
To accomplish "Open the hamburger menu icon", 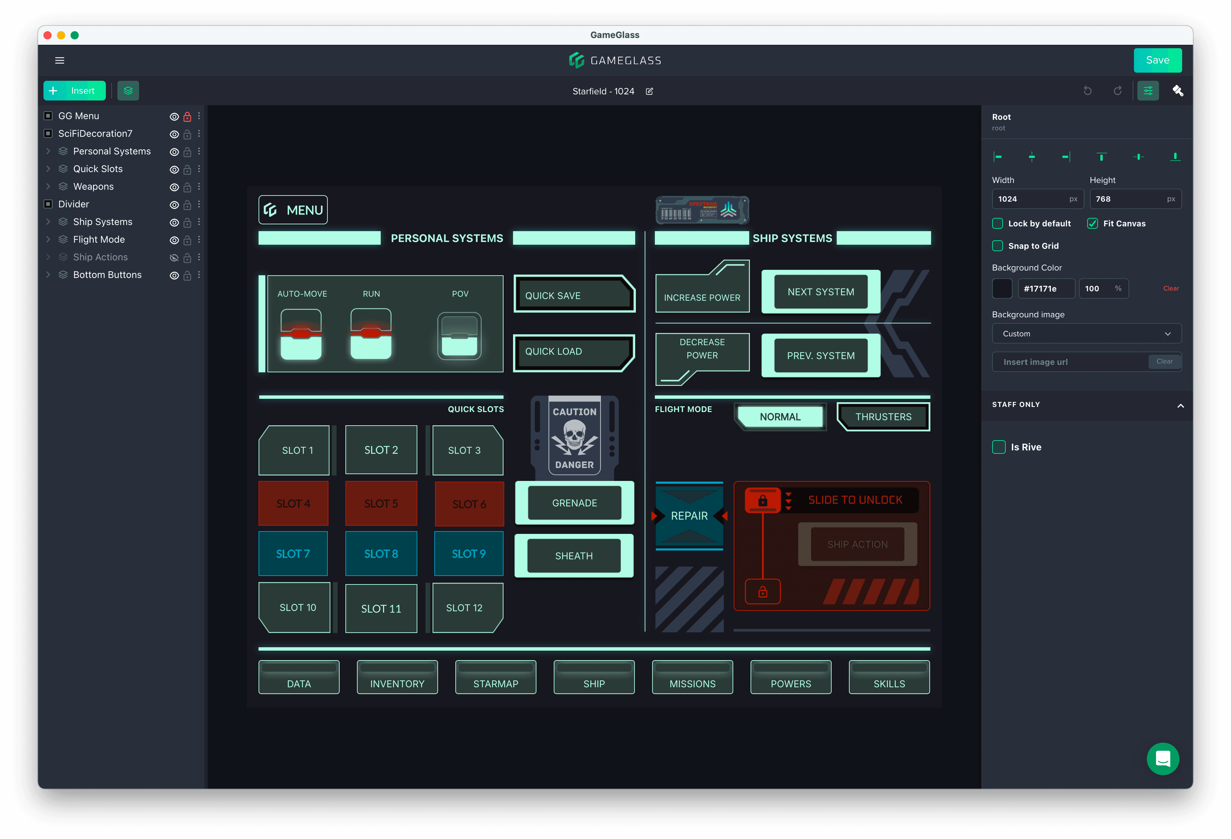I will click(60, 60).
